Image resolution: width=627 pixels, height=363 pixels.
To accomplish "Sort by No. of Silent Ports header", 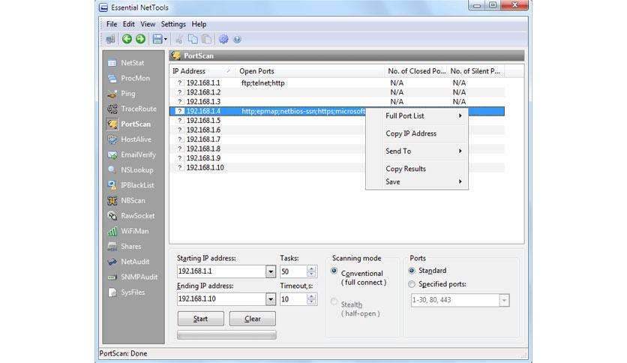I will coord(475,71).
